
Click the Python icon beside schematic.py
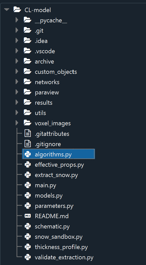point(28,226)
